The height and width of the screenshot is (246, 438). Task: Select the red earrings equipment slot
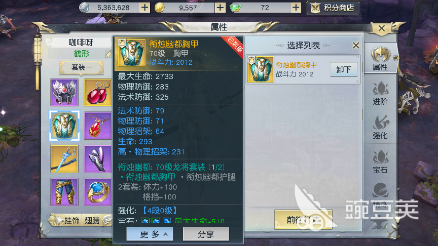[x=98, y=92]
